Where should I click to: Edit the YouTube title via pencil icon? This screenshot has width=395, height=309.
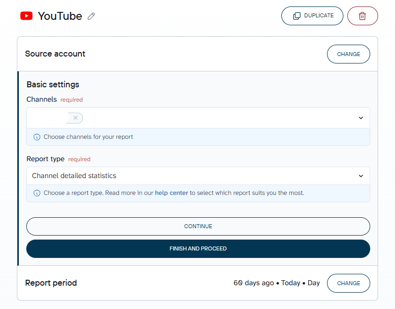(91, 16)
